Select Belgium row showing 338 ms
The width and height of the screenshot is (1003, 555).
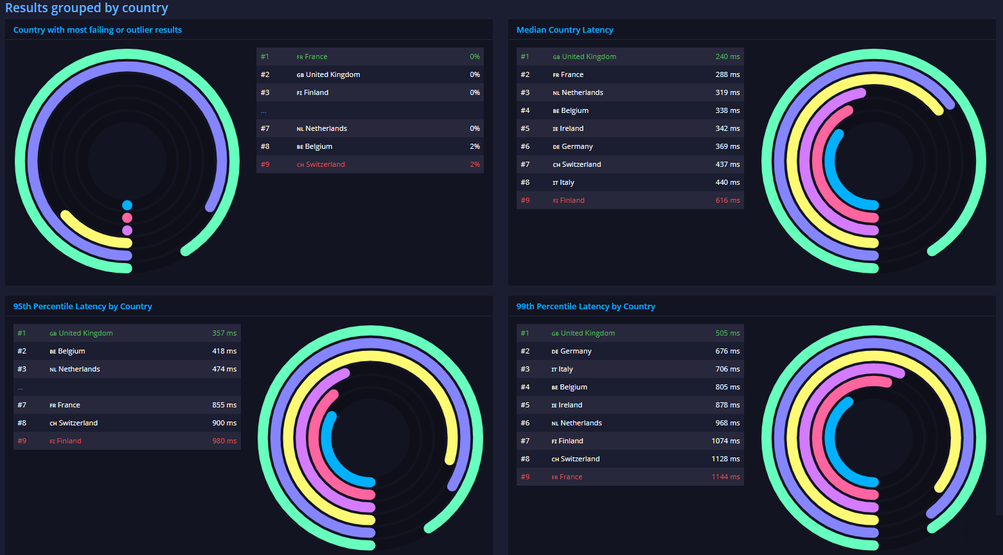(630, 110)
